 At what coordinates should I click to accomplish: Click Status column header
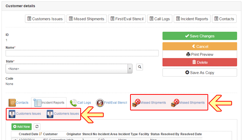coord(155,134)
